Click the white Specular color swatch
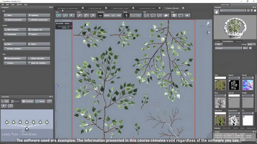Image resolution: width=257 pixels, height=144 pixels. pos(234,96)
